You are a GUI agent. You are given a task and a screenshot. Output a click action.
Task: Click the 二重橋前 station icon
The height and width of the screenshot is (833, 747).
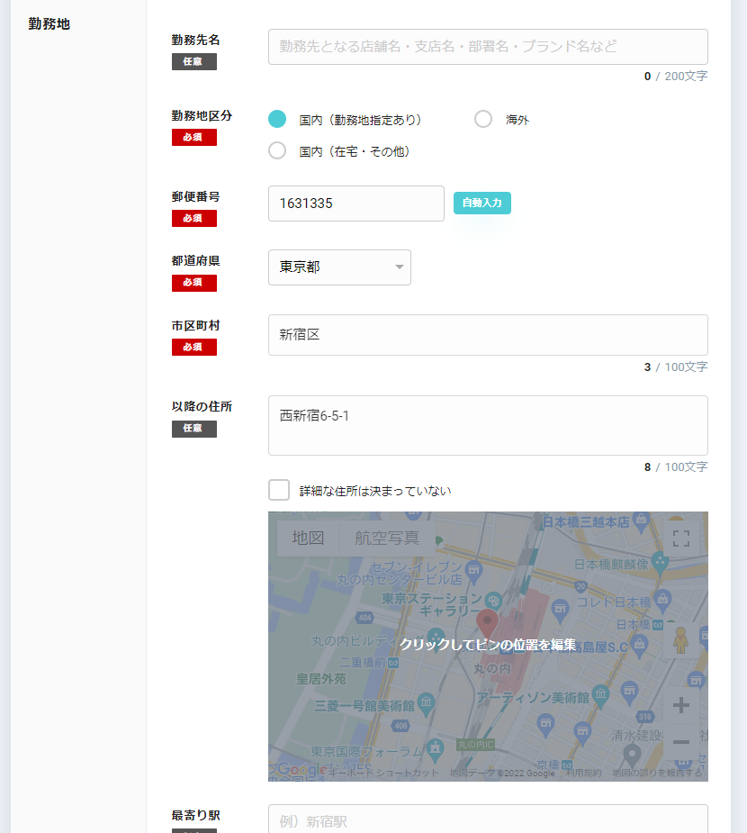click(393, 663)
